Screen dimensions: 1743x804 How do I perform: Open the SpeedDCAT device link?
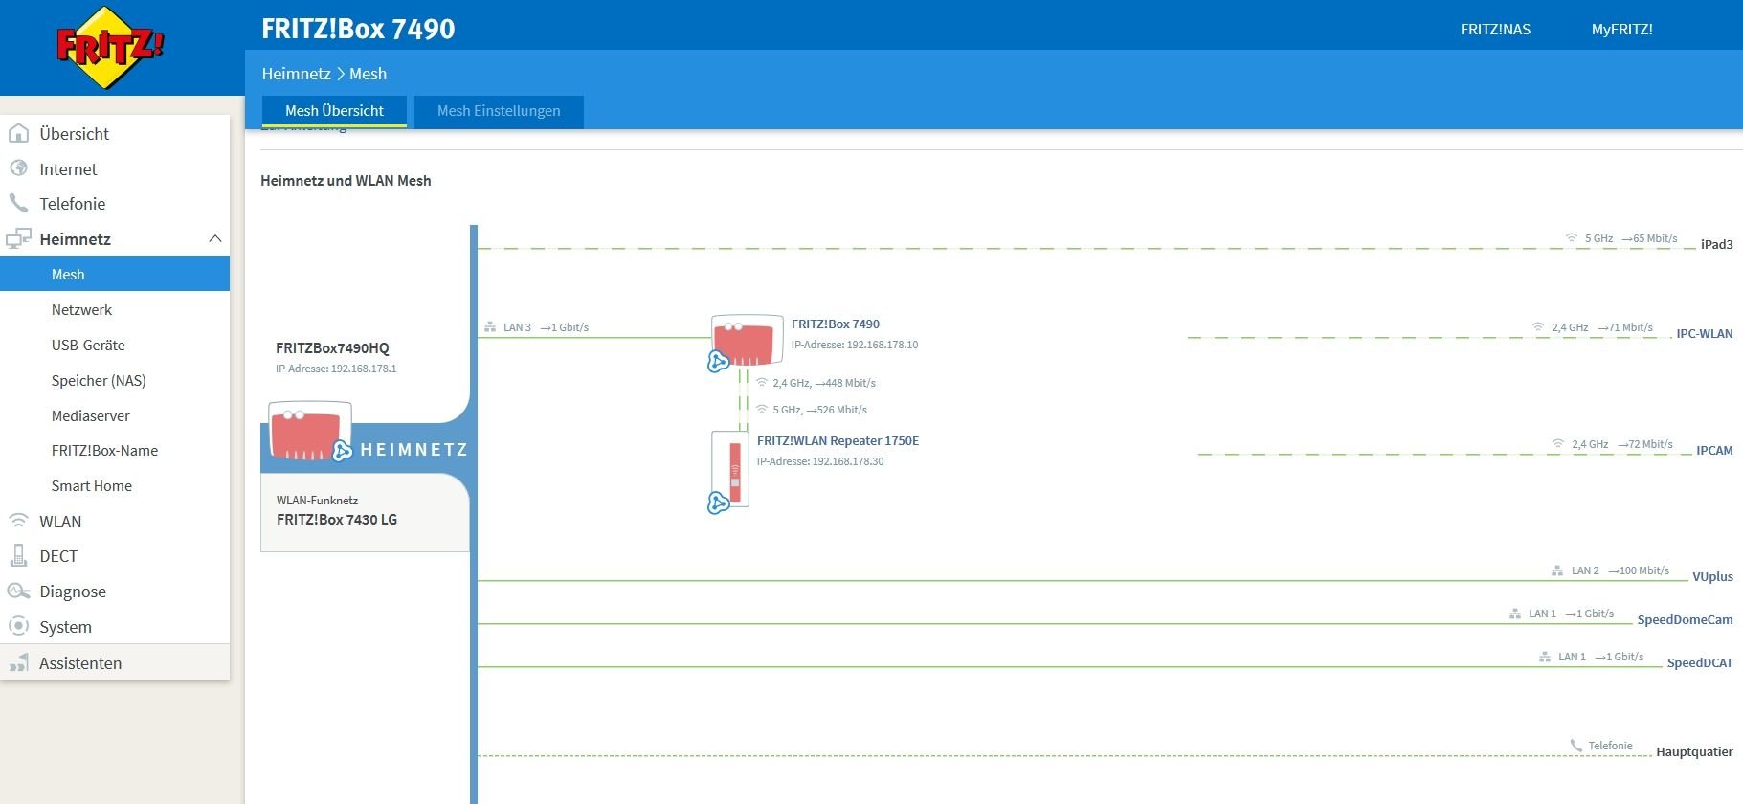(1700, 662)
